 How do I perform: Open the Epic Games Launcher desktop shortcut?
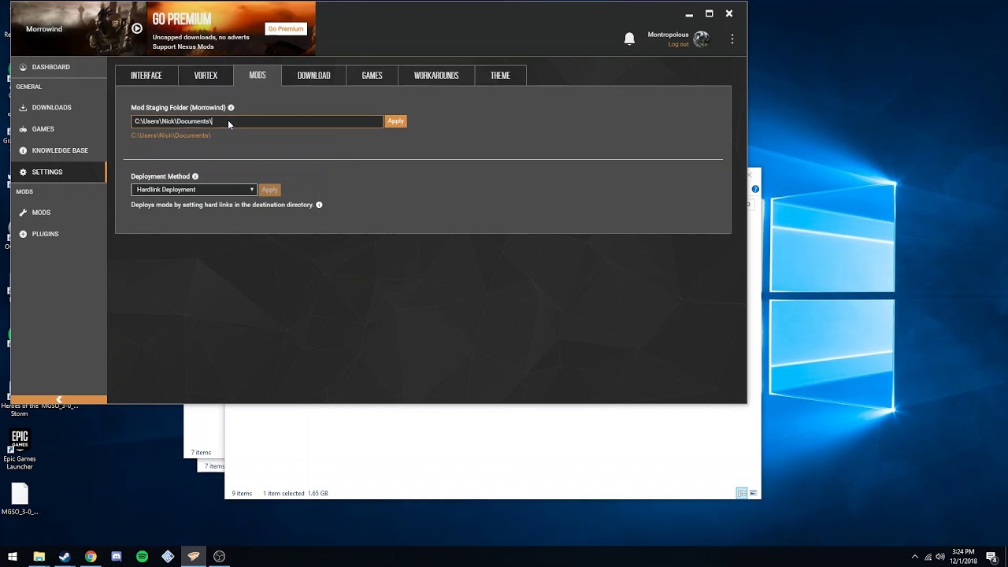(x=20, y=450)
